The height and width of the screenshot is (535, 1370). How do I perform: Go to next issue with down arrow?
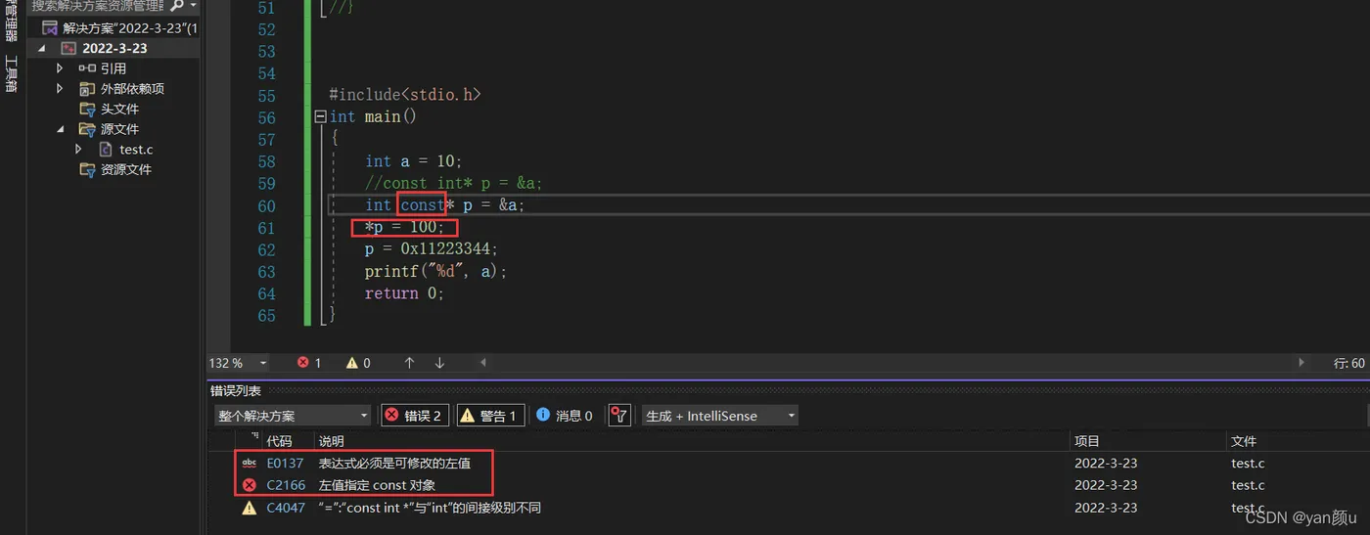pos(439,363)
